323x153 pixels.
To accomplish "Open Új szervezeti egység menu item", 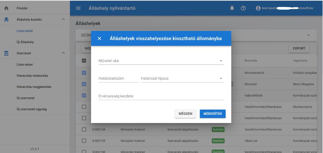I will [x=32, y=109].
